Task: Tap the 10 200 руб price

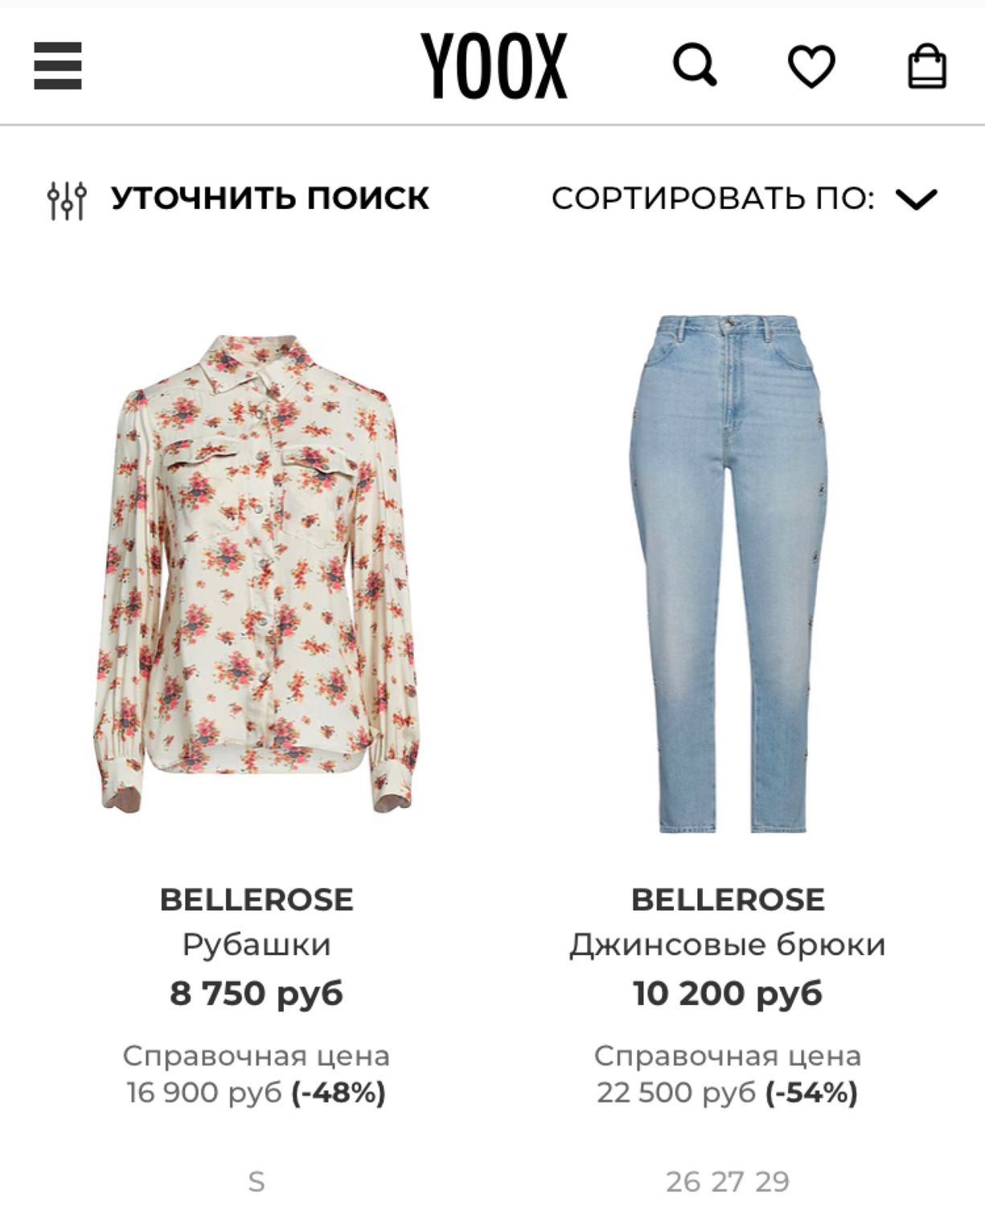Action: coord(728,994)
